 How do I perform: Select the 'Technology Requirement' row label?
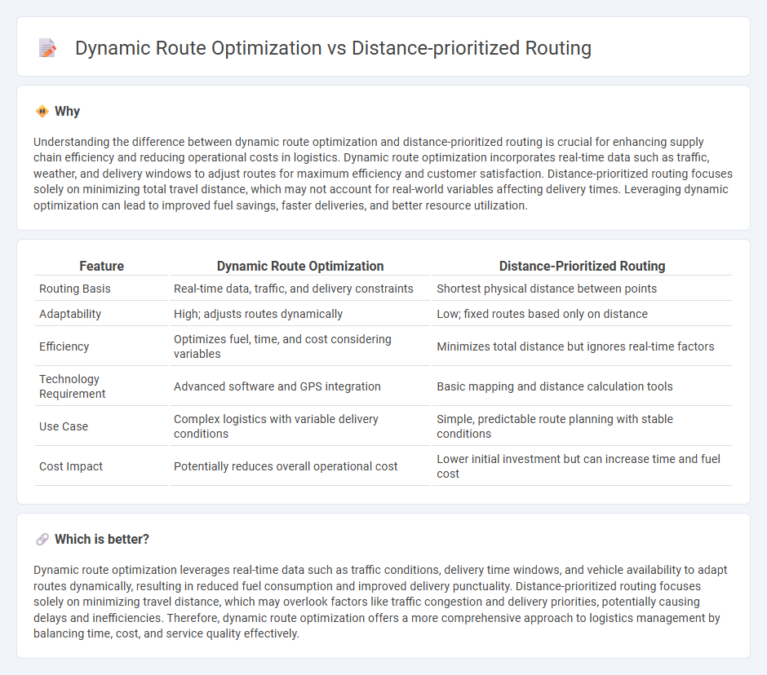72,386
